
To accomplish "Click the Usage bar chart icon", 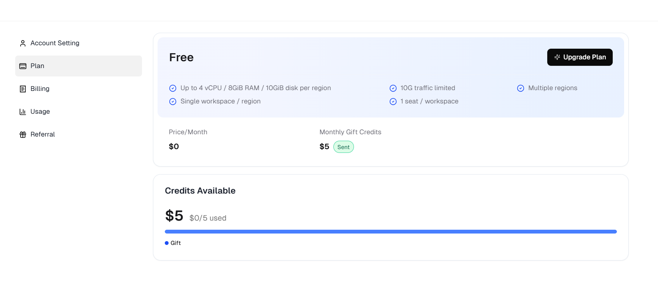I will click(x=23, y=112).
